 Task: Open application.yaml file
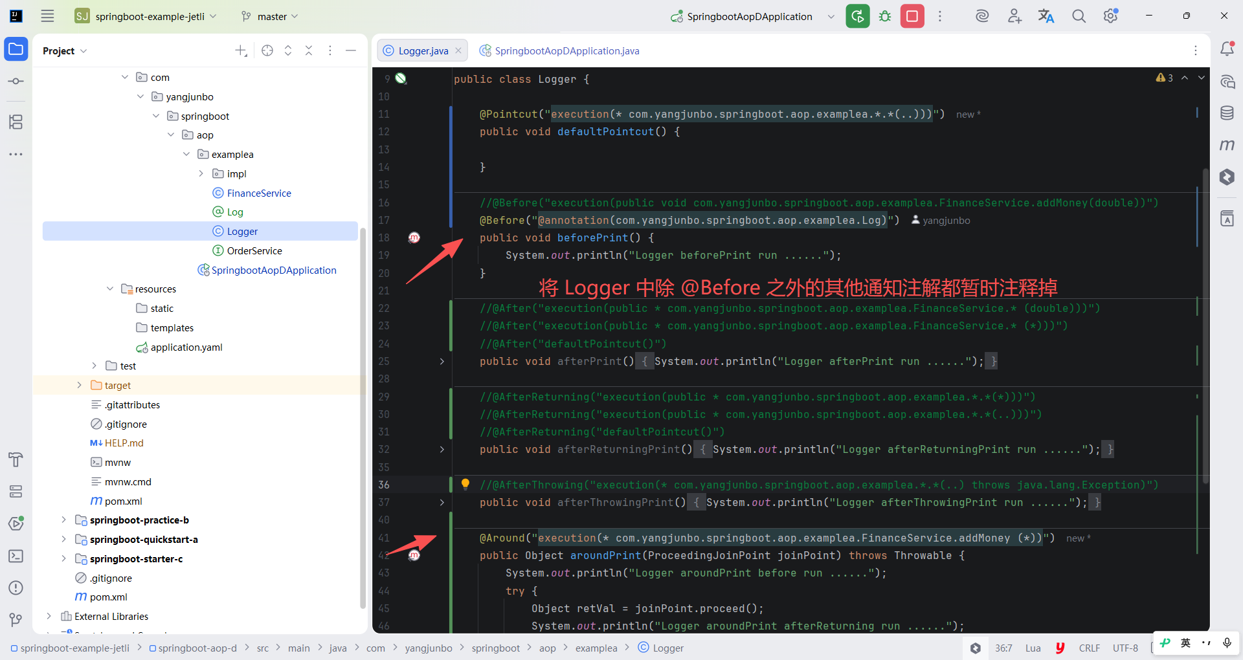coord(179,347)
